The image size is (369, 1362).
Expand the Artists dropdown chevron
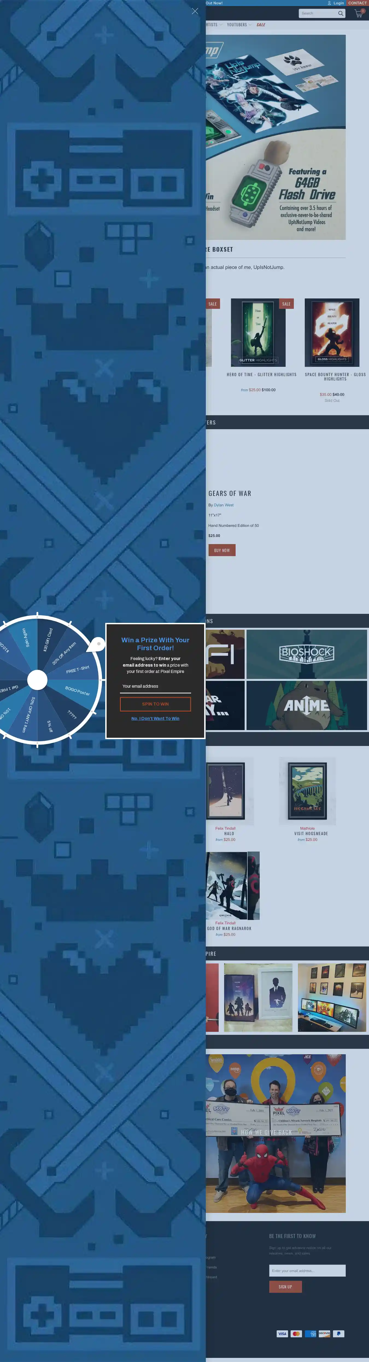pyautogui.click(x=221, y=25)
